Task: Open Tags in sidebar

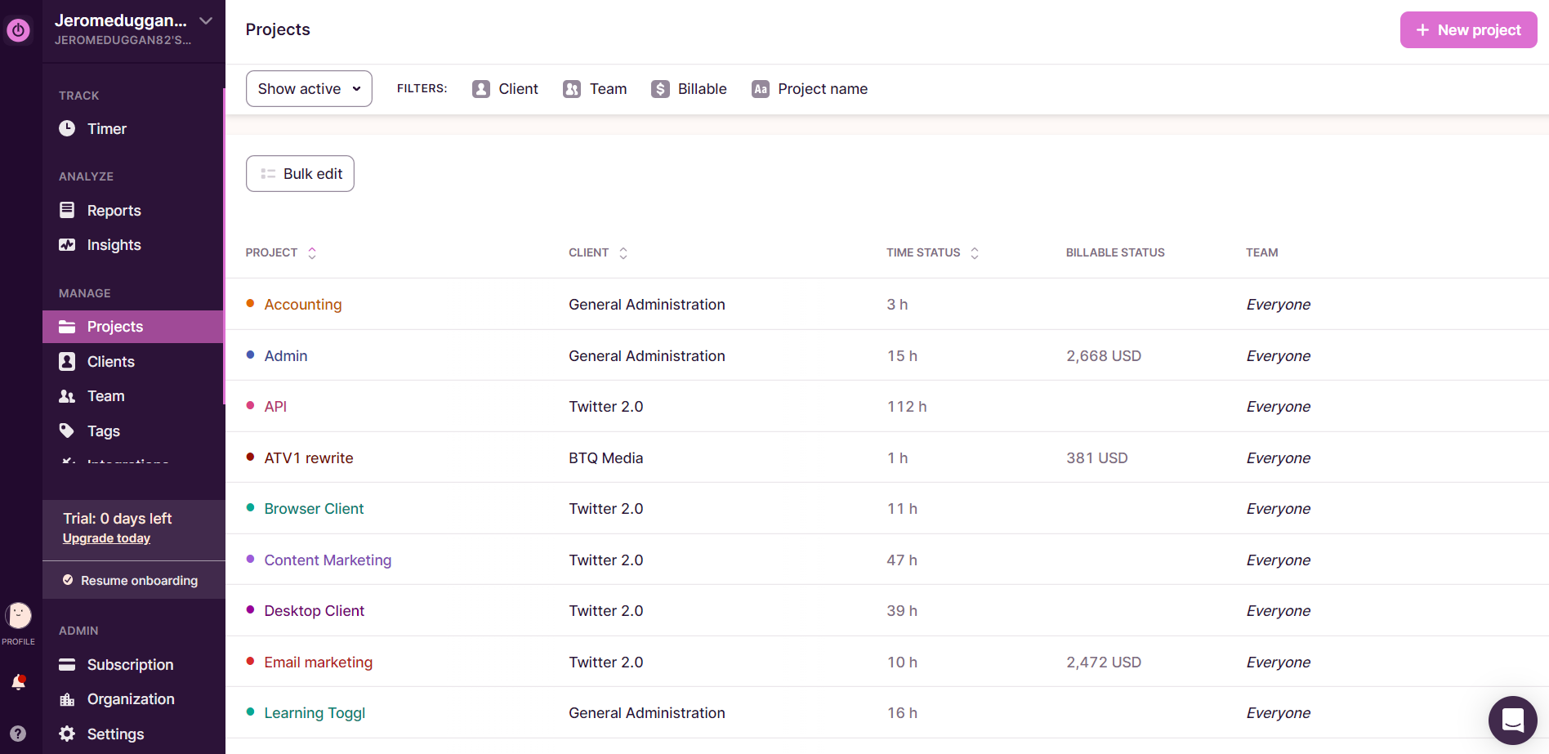Action: click(x=104, y=431)
